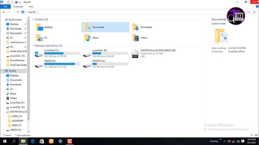The width and height of the screenshot is (259, 145).
Task: Open File Explorer from taskbar
Action: 23,141
